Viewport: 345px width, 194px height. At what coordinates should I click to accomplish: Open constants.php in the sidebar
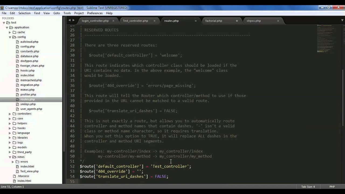point(30,51)
